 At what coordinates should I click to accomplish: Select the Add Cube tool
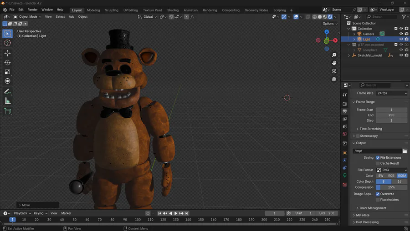click(x=7, y=111)
